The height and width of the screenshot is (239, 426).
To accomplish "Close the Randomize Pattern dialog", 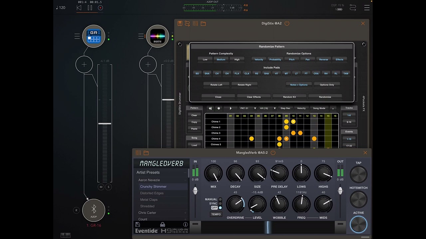I will coord(218,97).
